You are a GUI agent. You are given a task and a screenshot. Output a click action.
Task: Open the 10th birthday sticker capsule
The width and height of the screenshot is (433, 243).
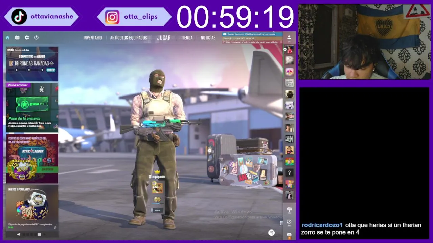pyautogui.click(x=32, y=208)
